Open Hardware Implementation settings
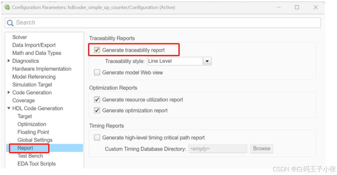This screenshot has height=175, width=337. [x=42, y=69]
